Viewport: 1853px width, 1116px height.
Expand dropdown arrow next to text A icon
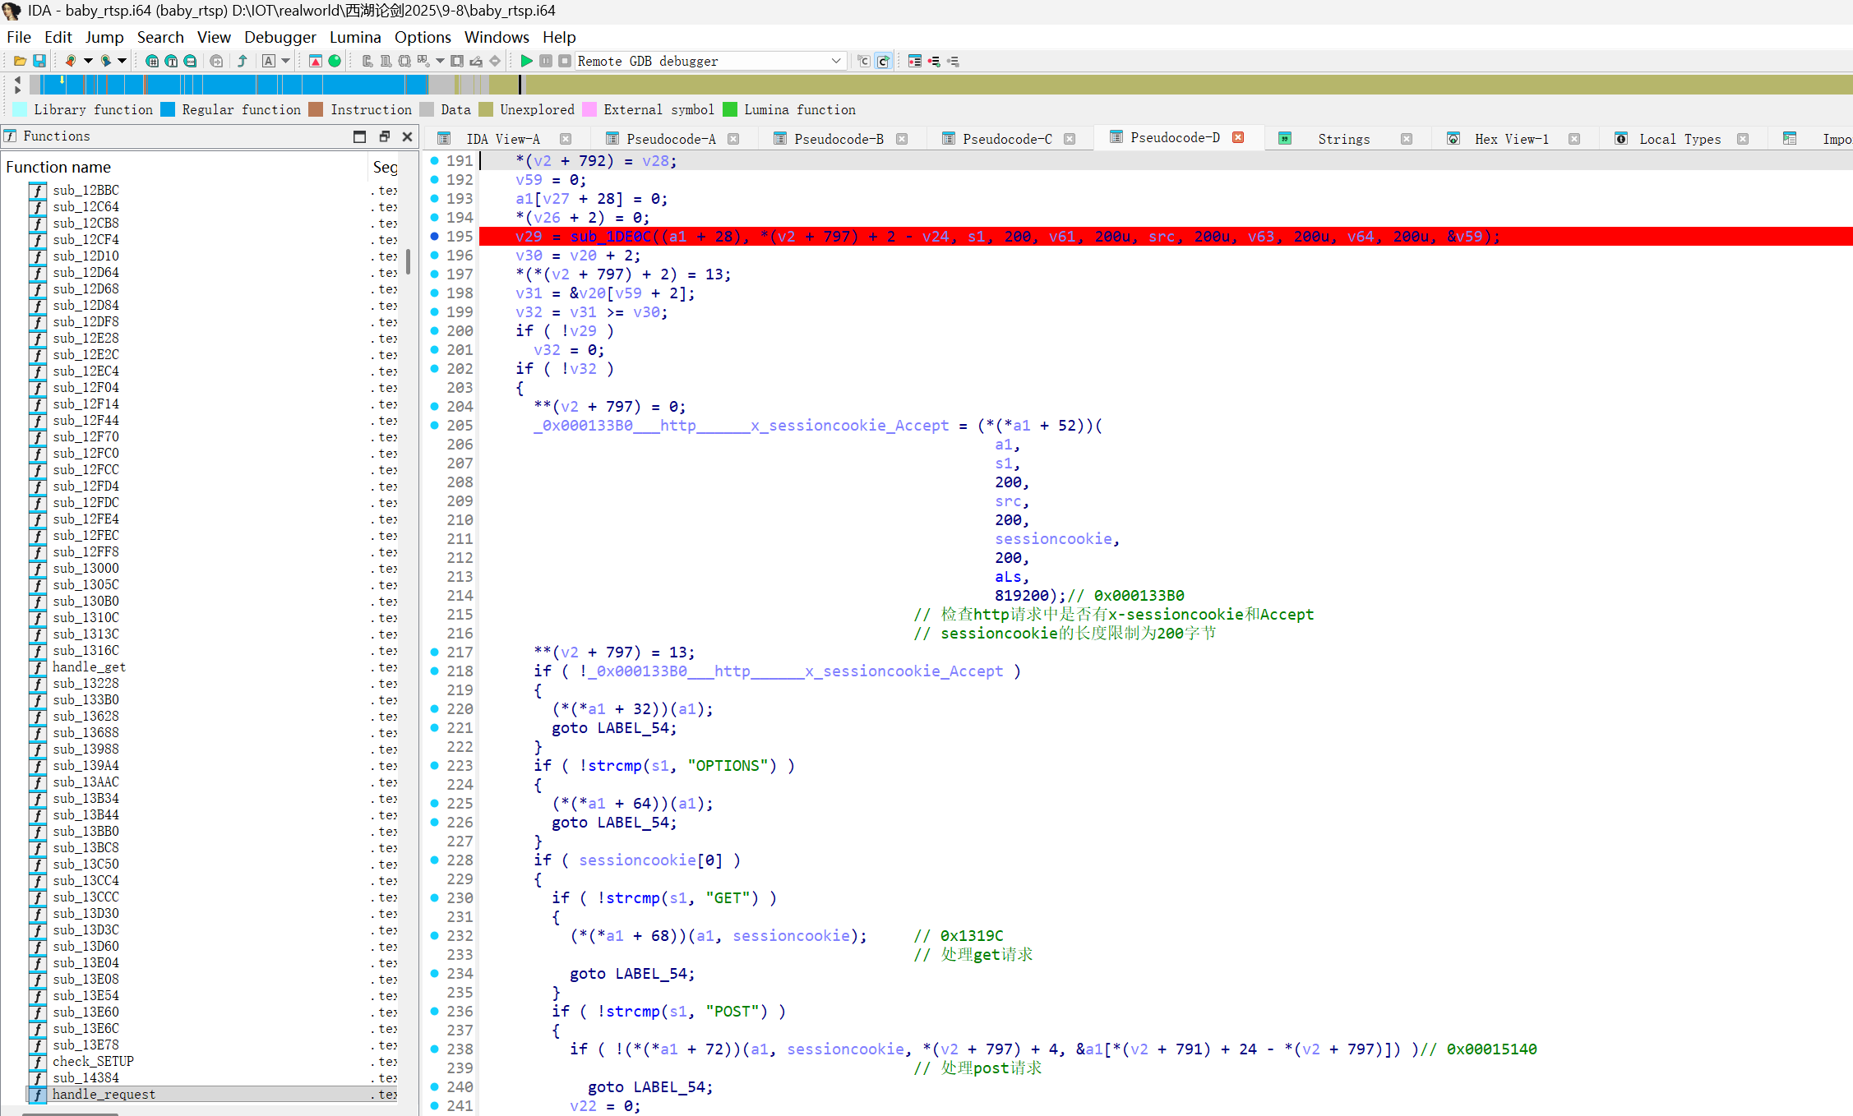286,61
